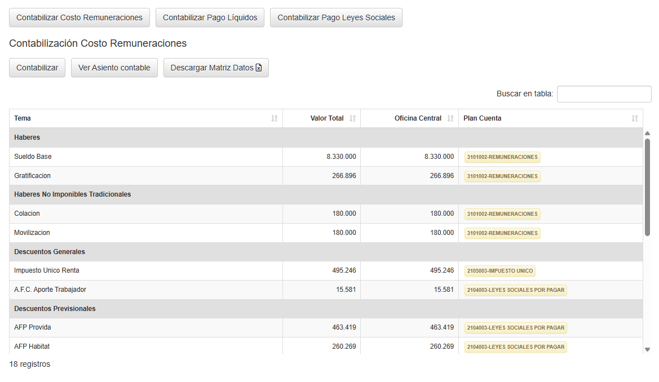Open Contabilizar Costo Remuneraciones tab
This screenshot has height=382, width=659.
click(79, 17)
